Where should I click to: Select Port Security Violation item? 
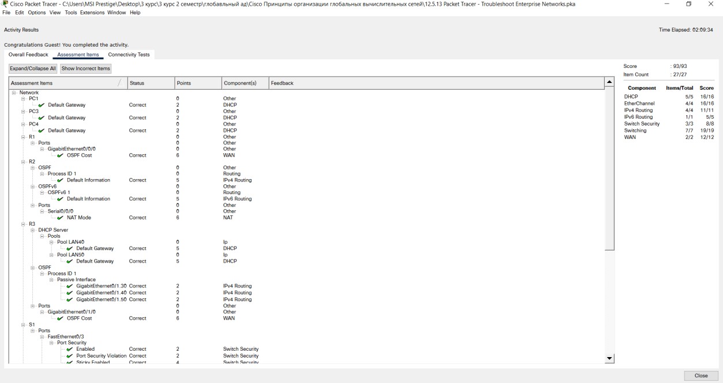tap(102, 356)
